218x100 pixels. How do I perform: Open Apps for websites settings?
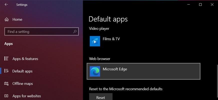(x=27, y=96)
